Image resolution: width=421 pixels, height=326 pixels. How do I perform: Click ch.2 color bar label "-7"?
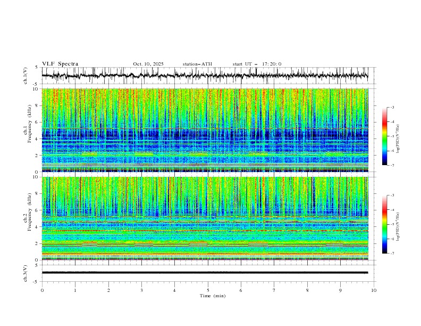click(392, 254)
